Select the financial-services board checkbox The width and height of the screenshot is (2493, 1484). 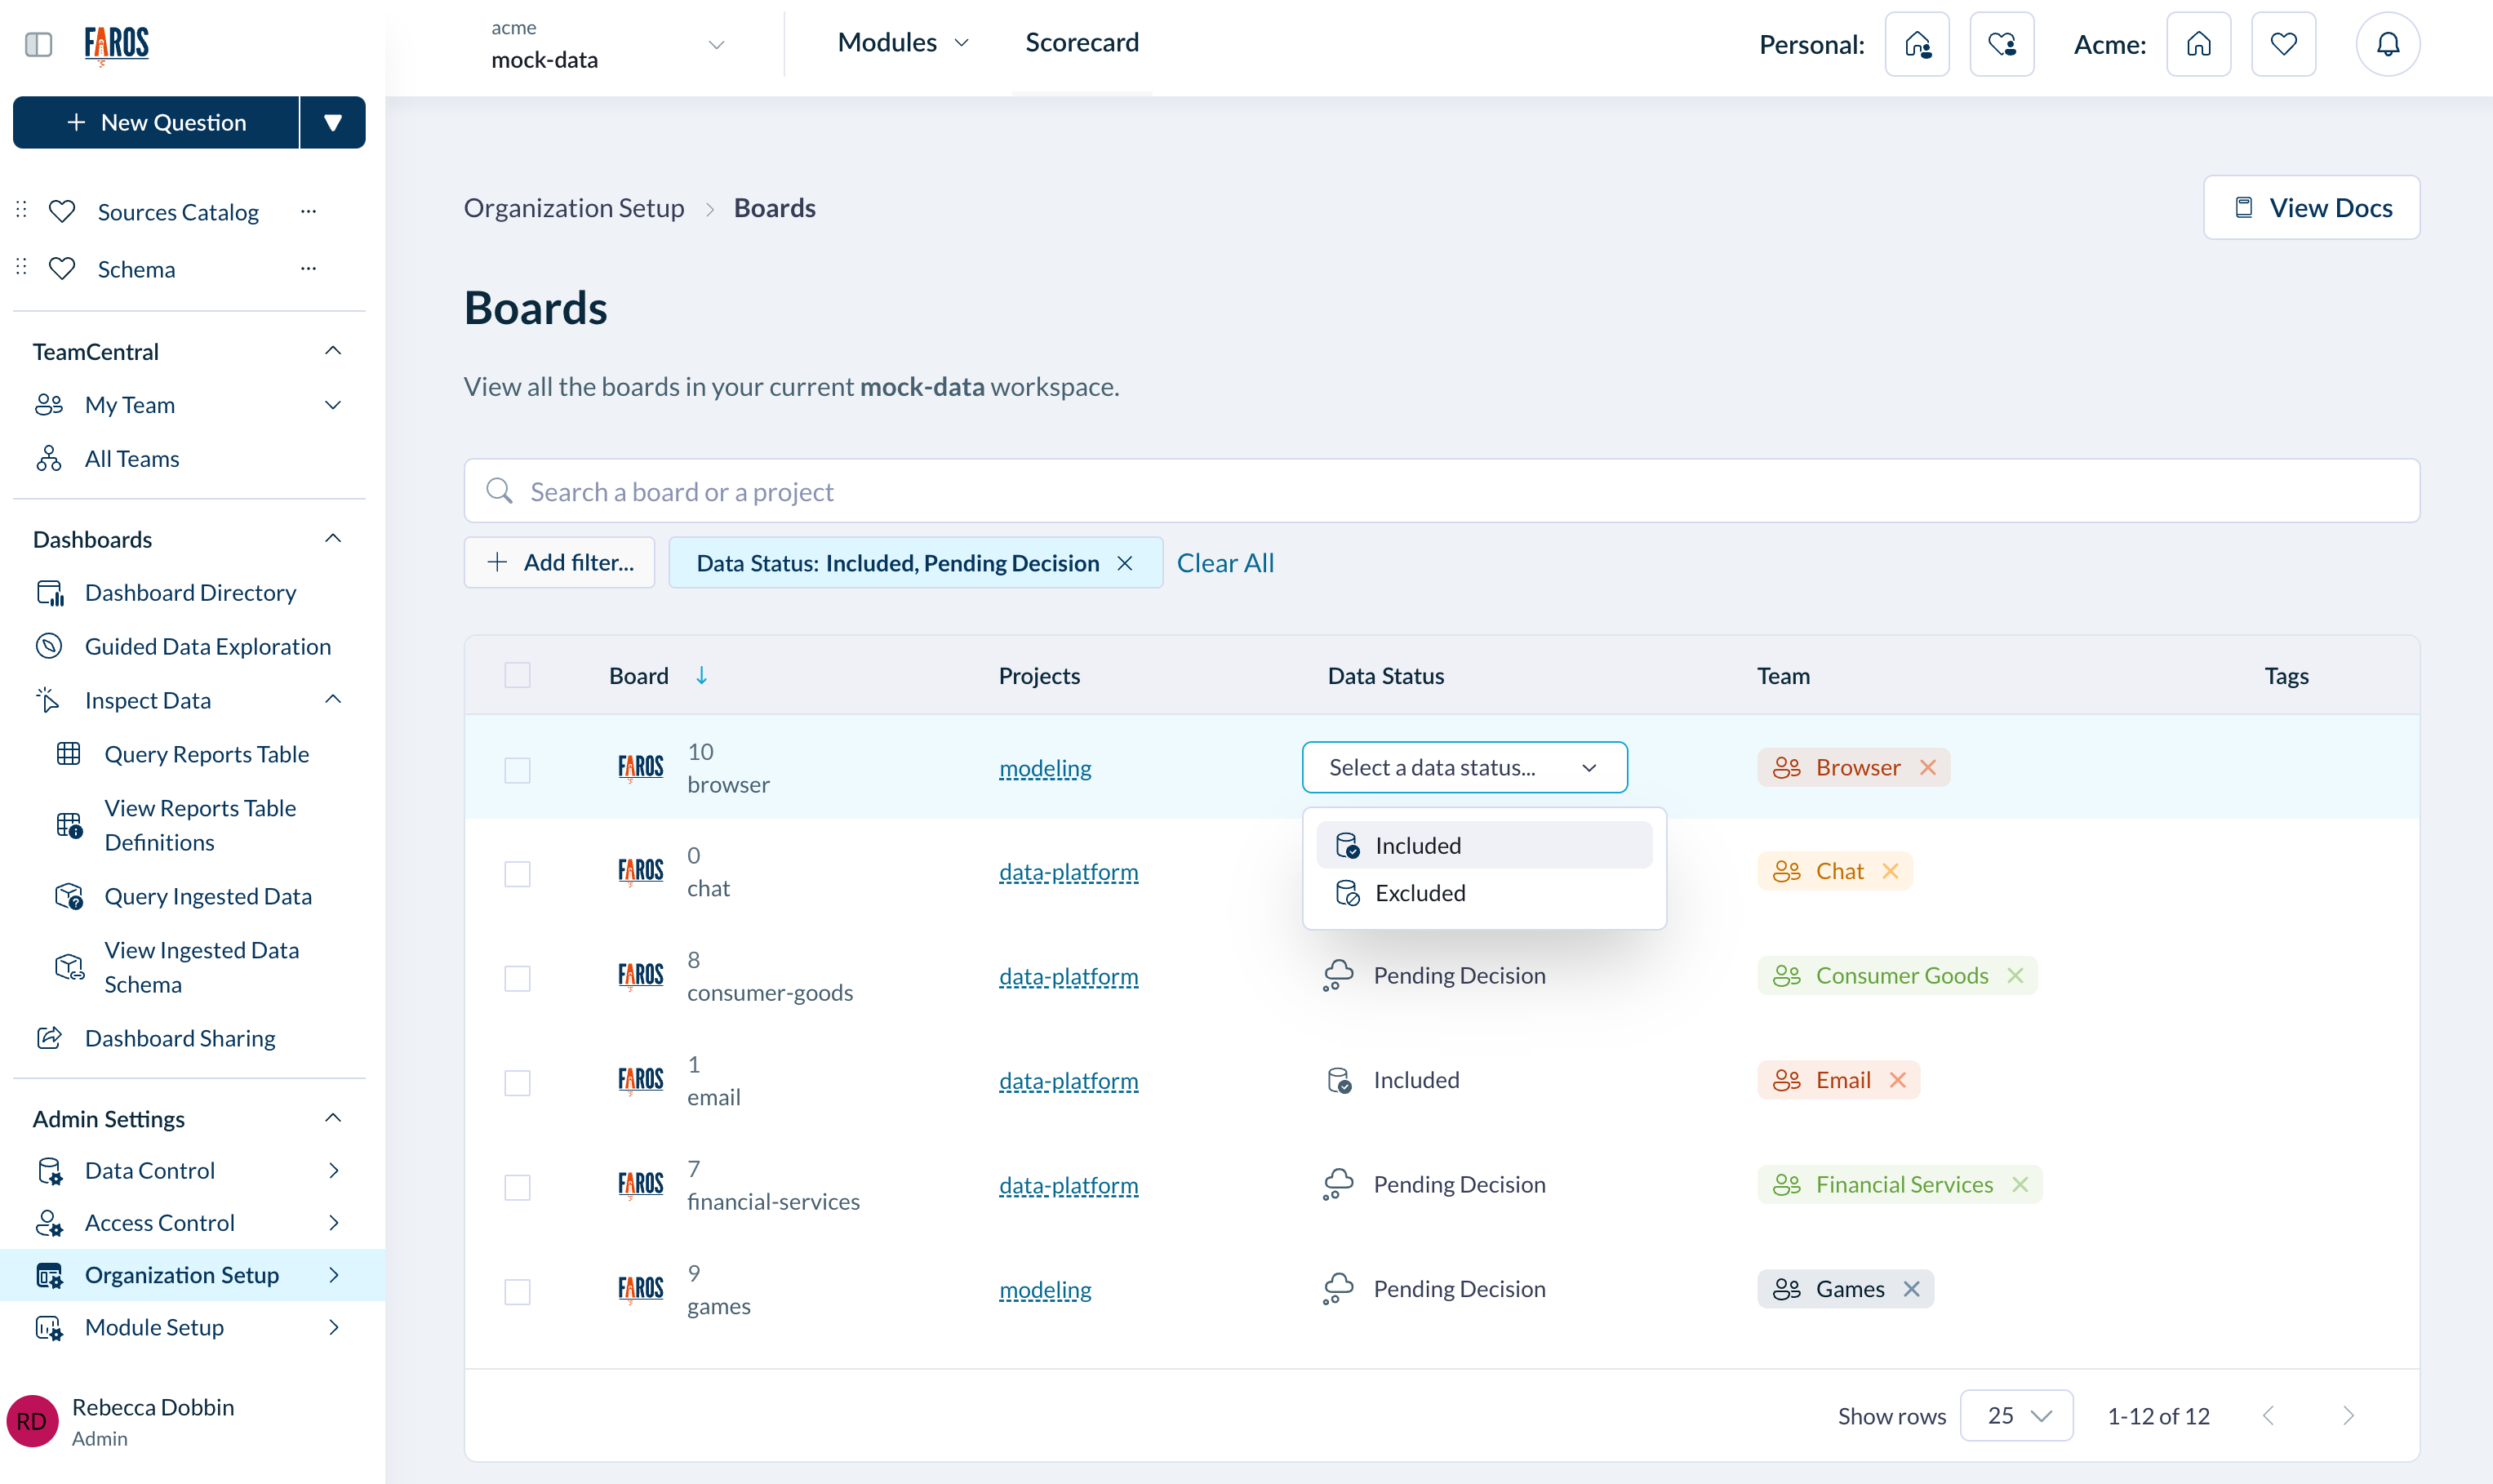point(517,1187)
